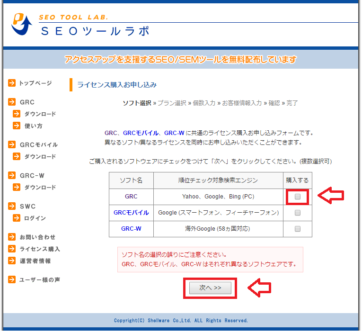Click the ライセンス購入お申し込み heading
The image size is (362, 333).
point(117,85)
